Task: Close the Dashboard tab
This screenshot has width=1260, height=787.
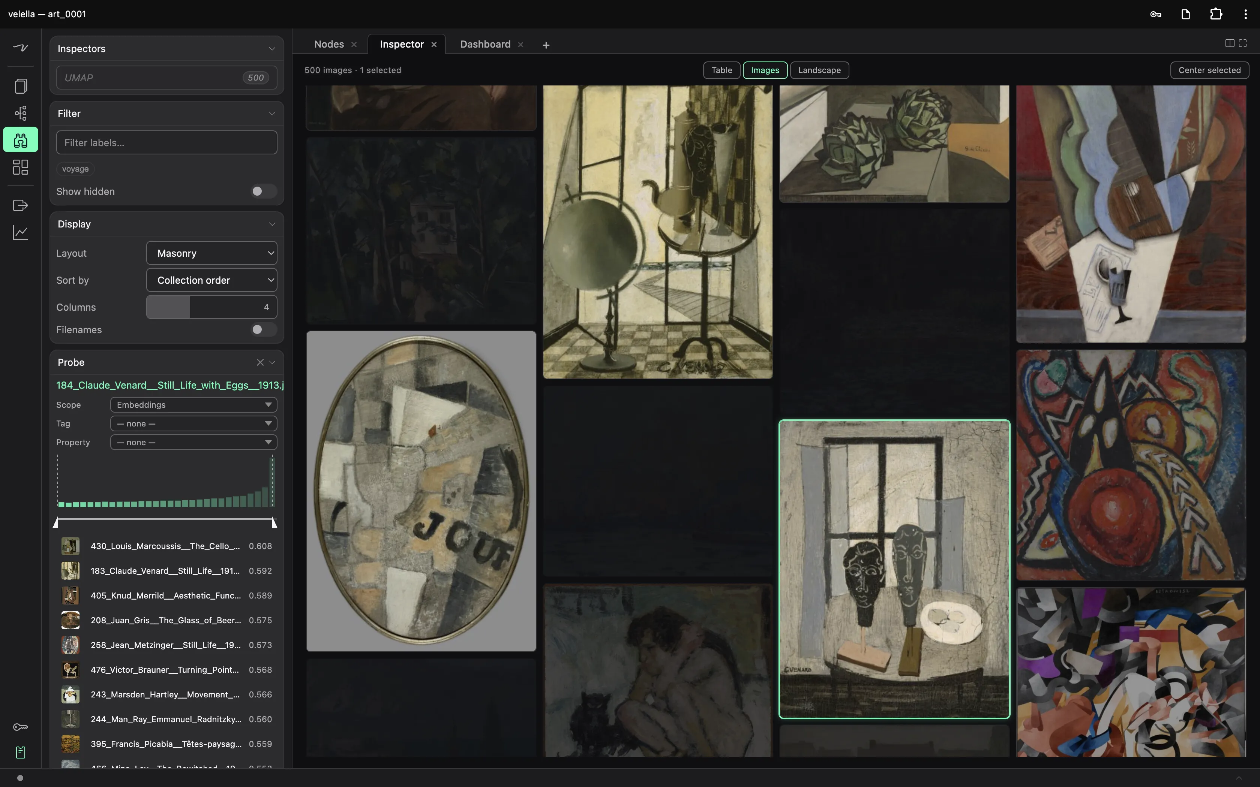Action: (520, 45)
